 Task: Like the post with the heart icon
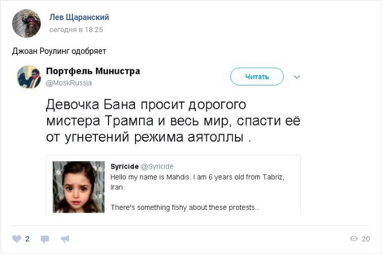pos(17,239)
